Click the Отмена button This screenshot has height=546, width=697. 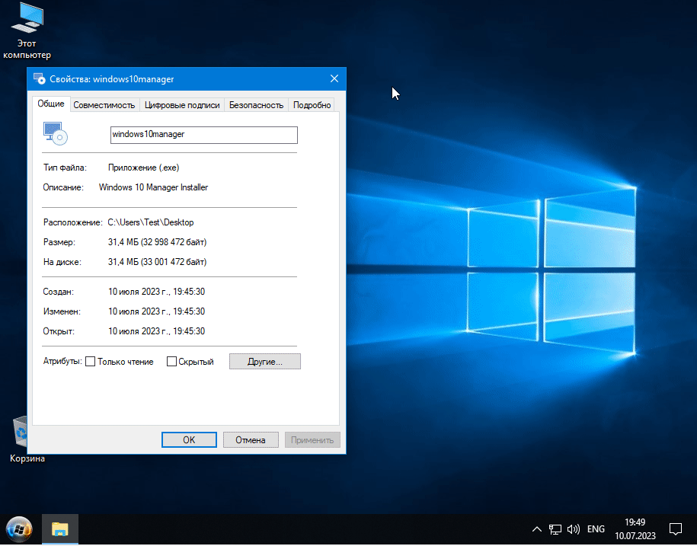pyautogui.click(x=251, y=440)
